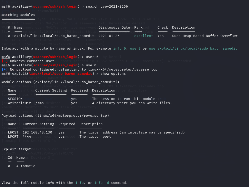Select the '/tmp' current setting value
The image size is (249, 187).
click(39, 103)
